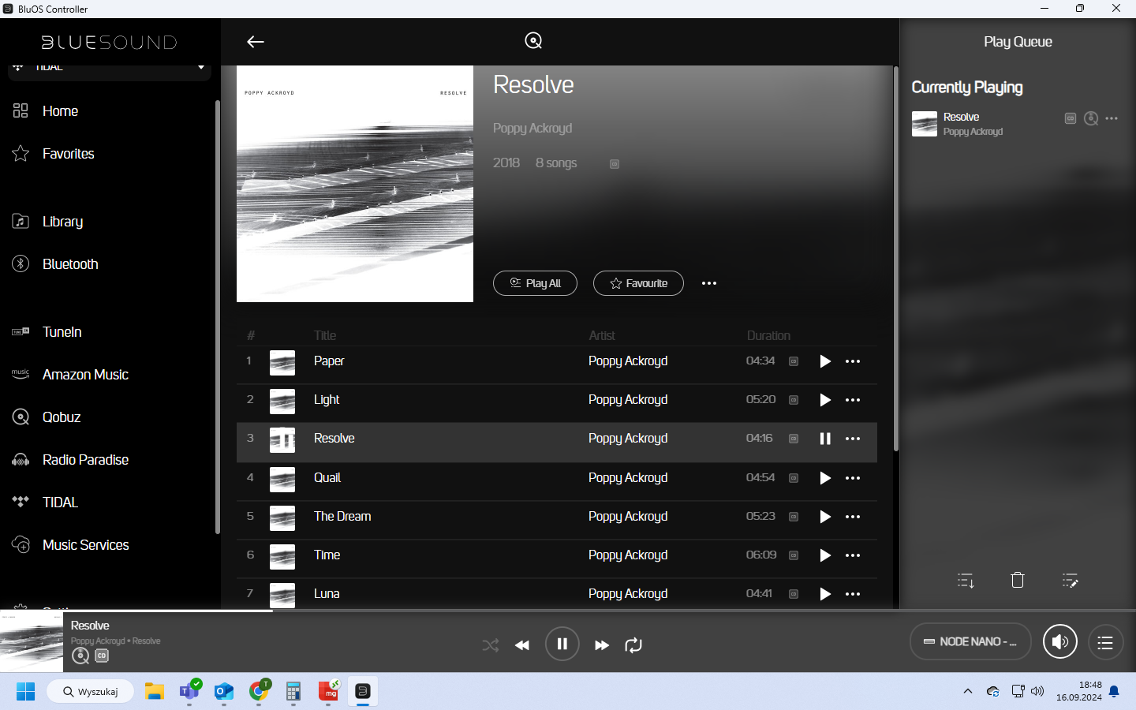Click the Title column header
Viewport: 1136px width, 710px height.
pos(325,335)
